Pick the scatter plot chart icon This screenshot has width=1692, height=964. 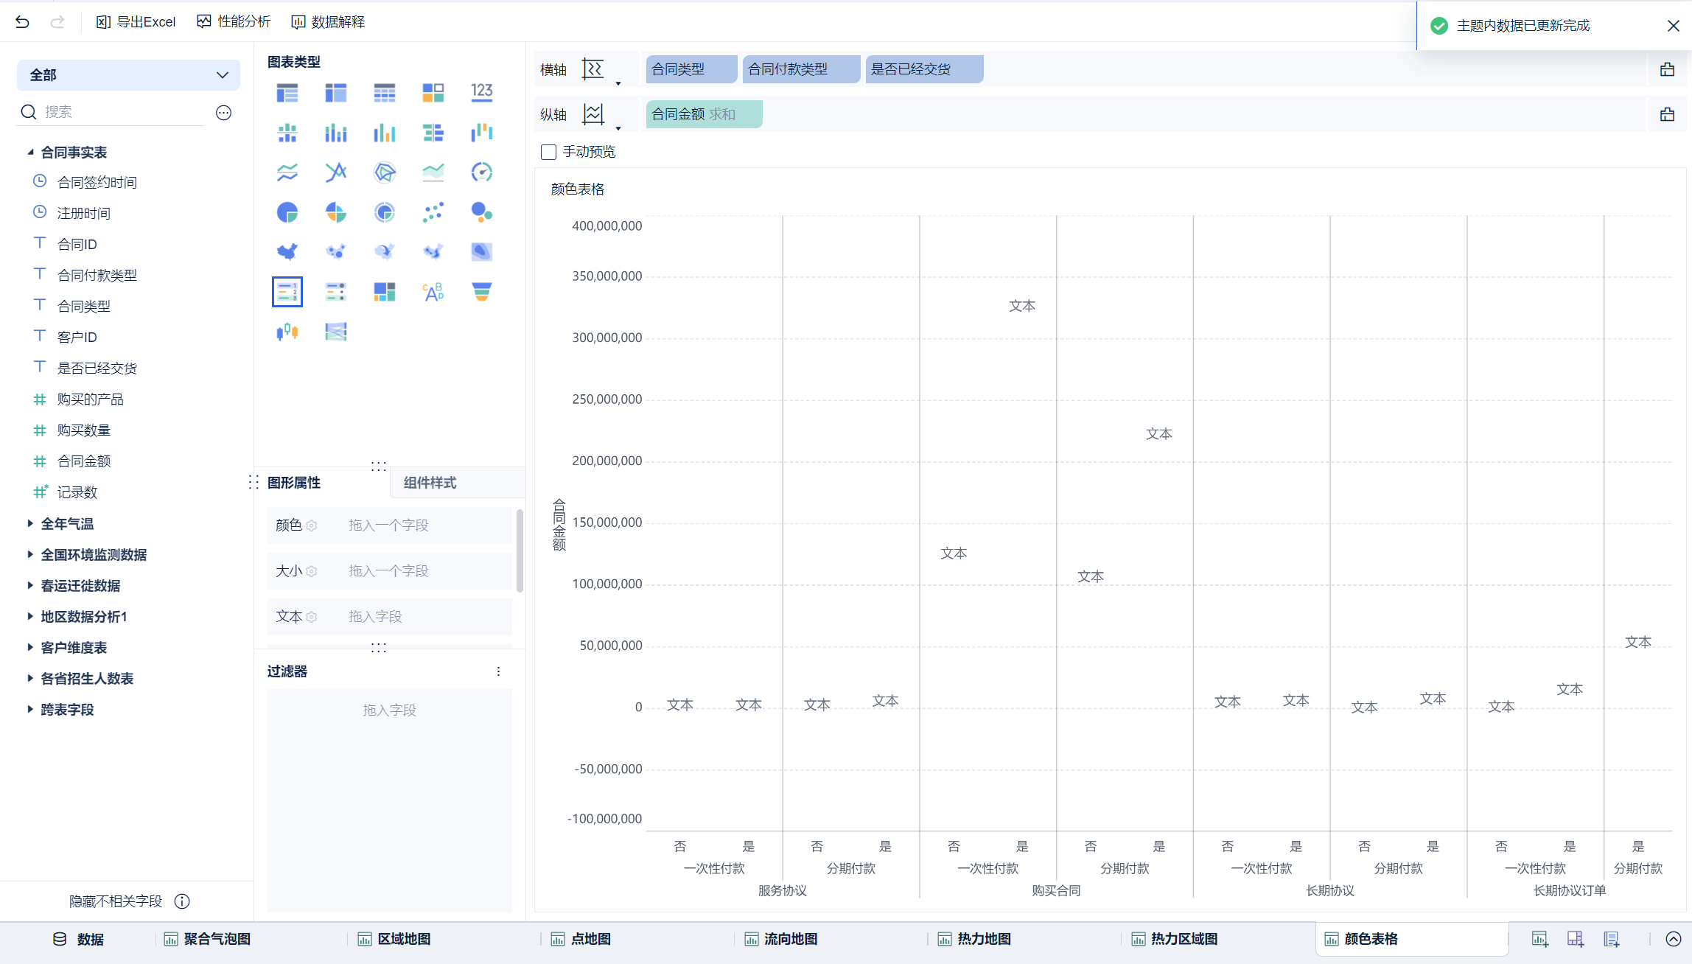click(x=433, y=212)
